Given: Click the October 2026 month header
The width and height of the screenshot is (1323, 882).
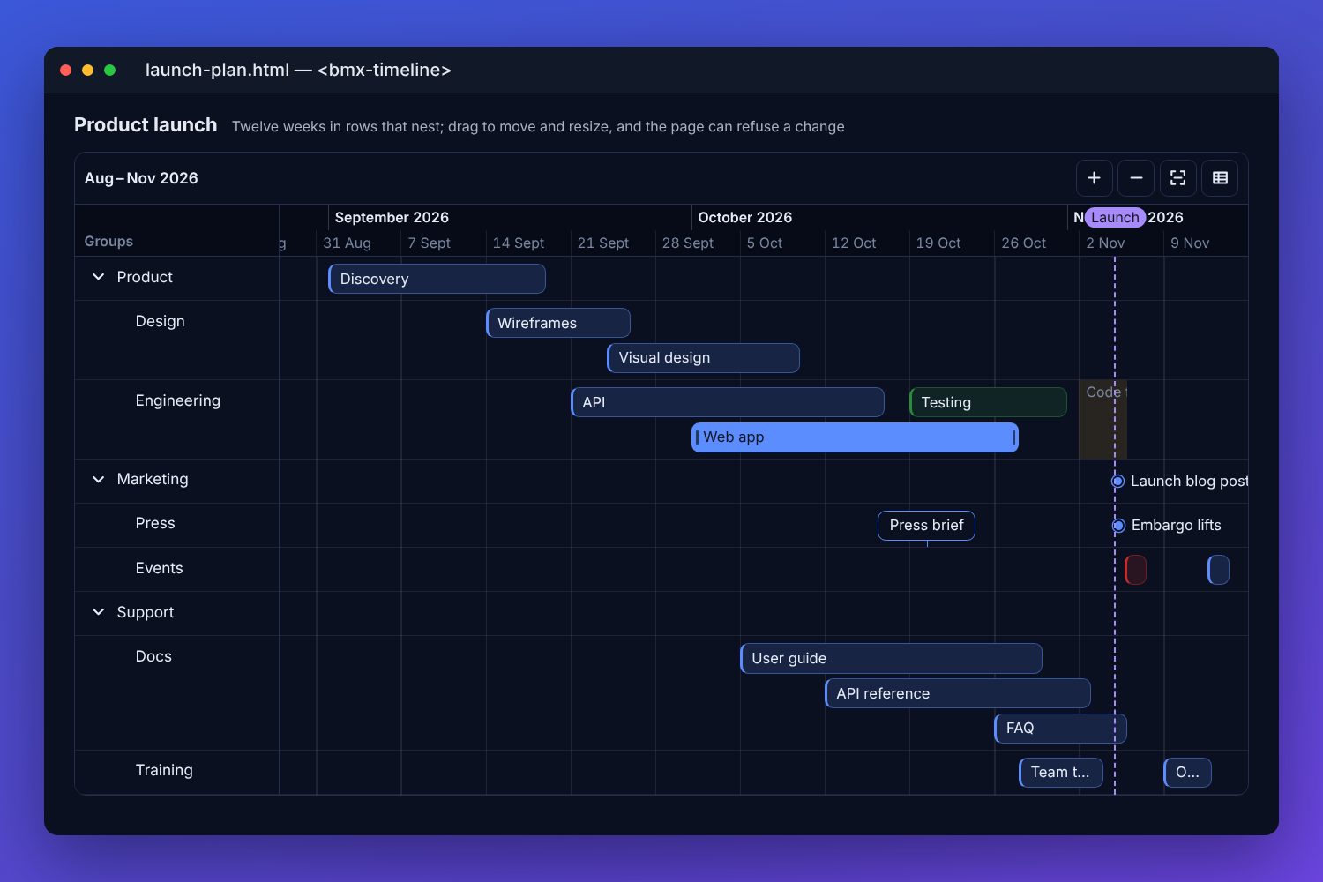Looking at the screenshot, I should (745, 217).
